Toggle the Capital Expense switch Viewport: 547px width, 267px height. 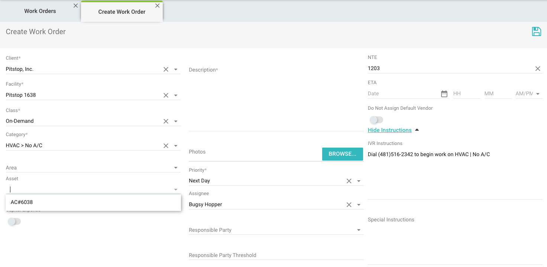click(x=14, y=221)
